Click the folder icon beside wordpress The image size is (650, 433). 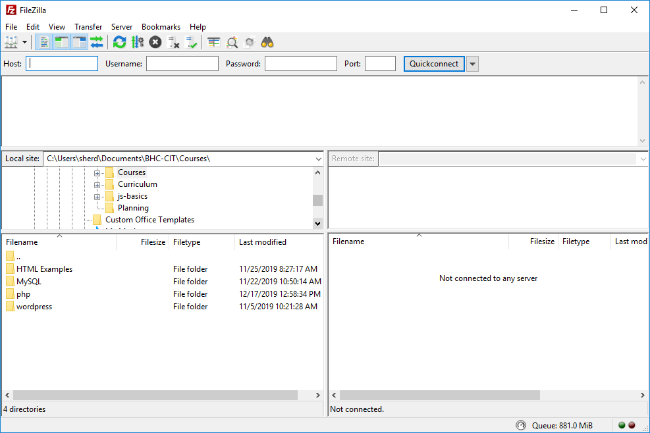[x=11, y=306]
